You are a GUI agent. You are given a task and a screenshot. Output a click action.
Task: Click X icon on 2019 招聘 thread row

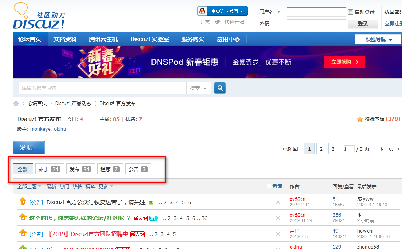point(278,234)
